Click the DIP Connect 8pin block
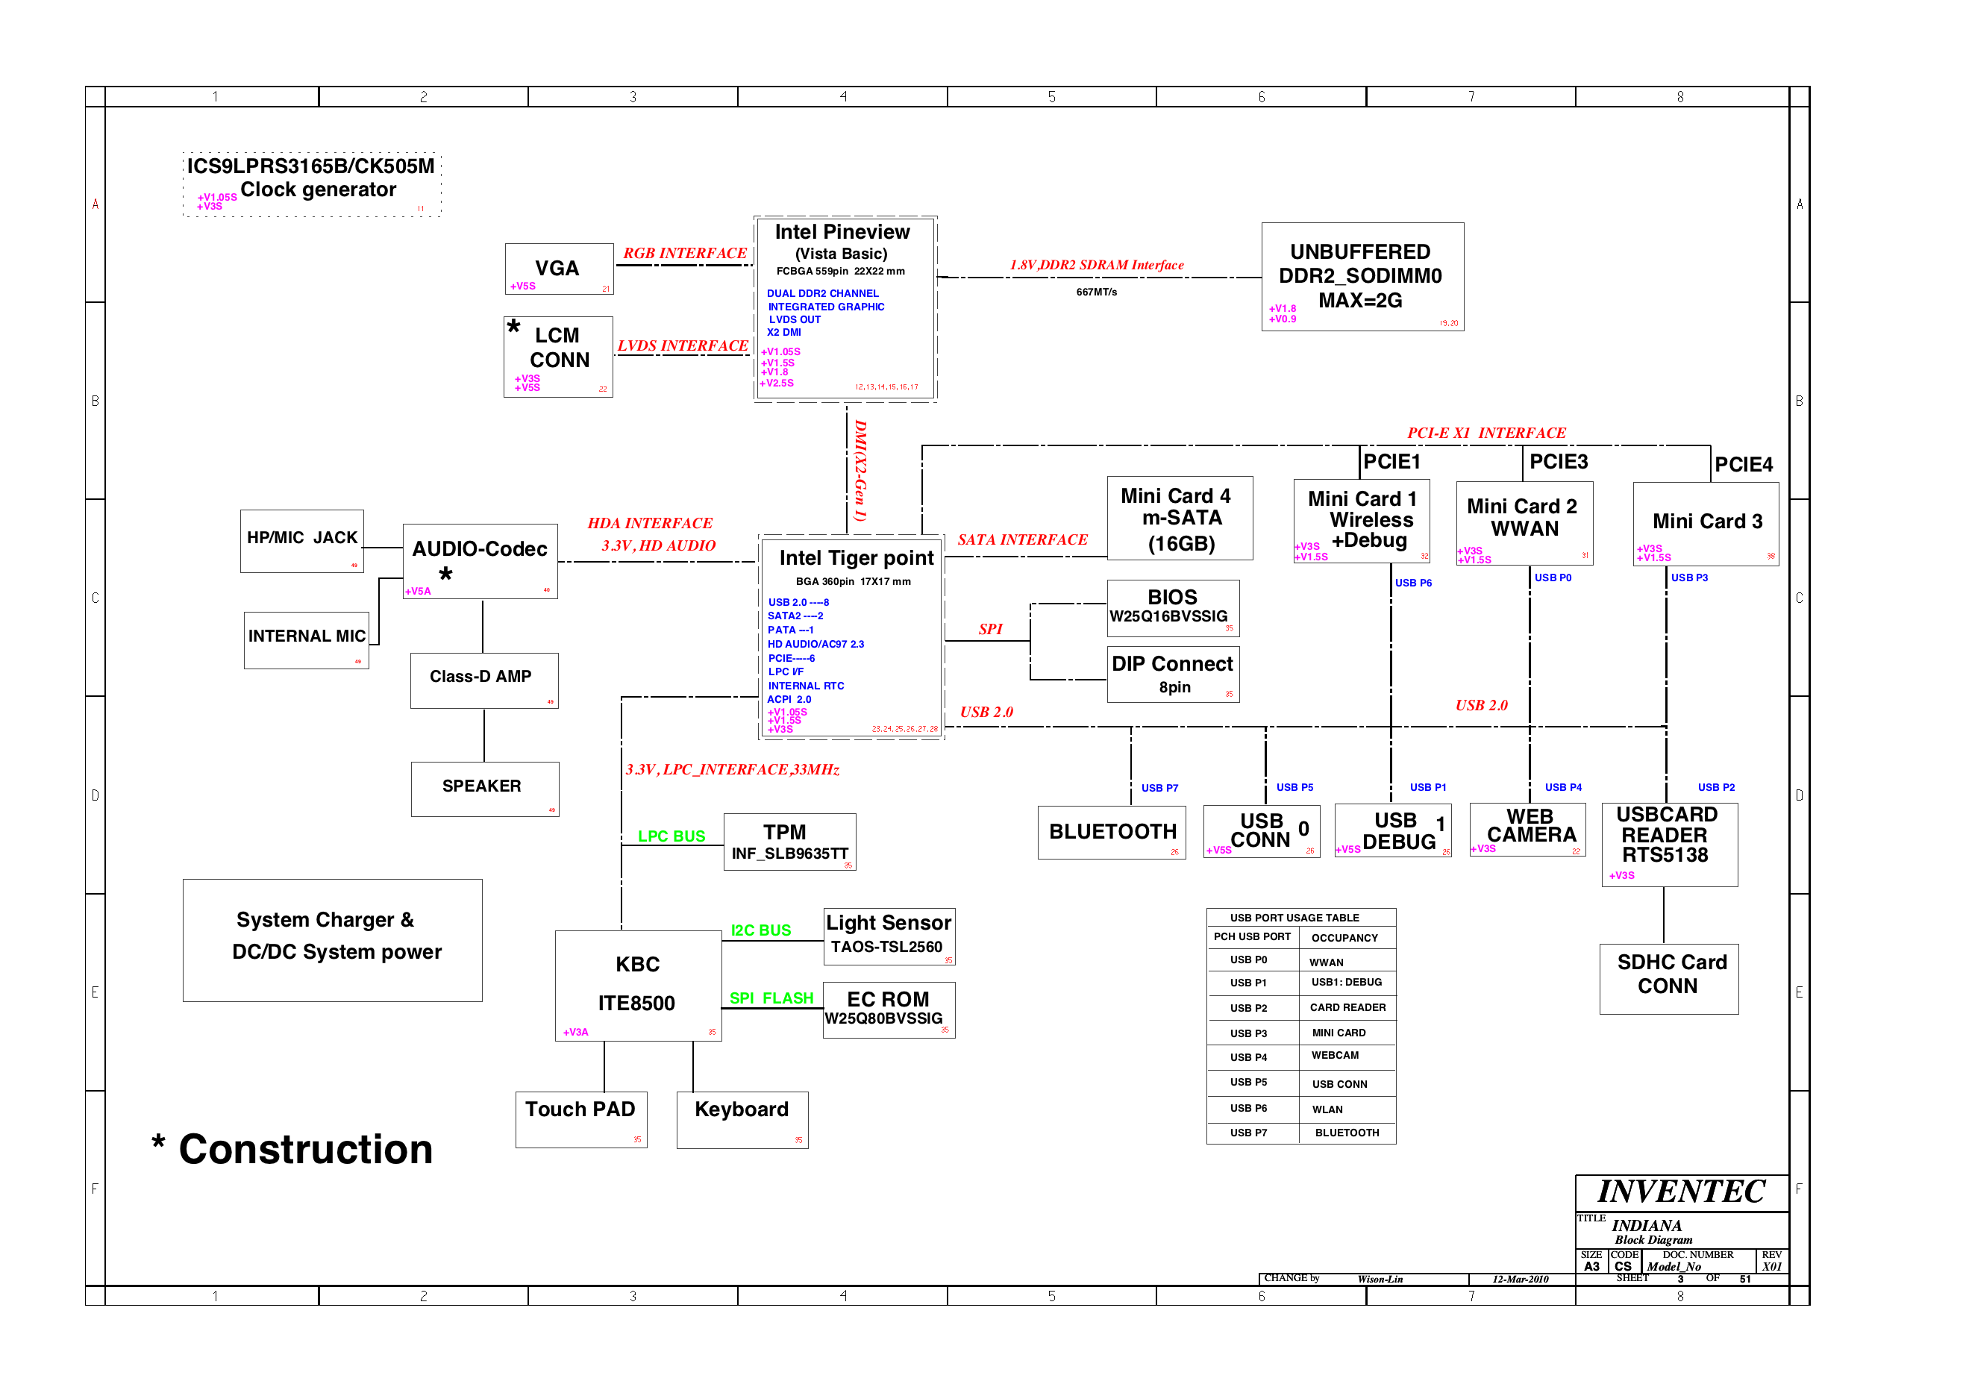 [x=1173, y=674]
